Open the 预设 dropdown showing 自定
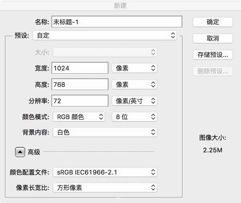The height and width of the screenshot is (203, 241). tap(104, 35)
